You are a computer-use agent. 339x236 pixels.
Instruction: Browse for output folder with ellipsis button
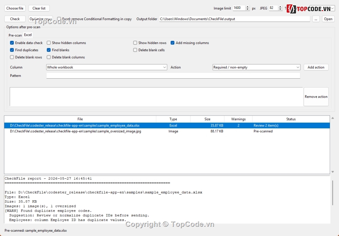tap(316, 19)
